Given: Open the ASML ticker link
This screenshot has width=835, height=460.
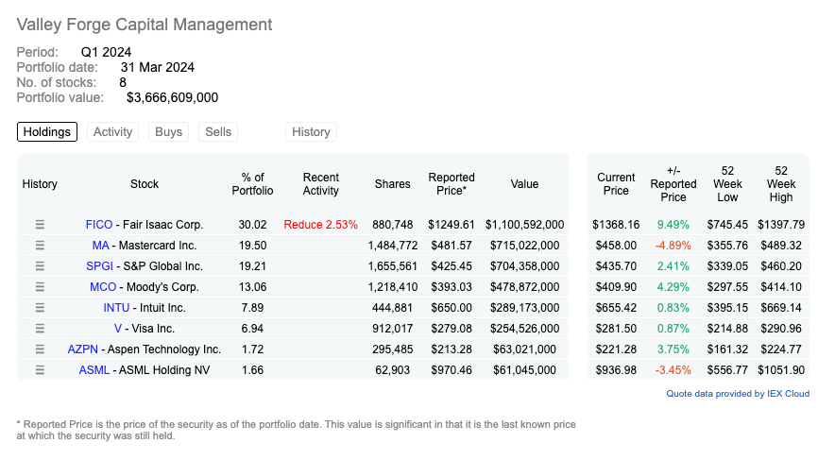Looking at the screenshot, I should pos(94,370).
